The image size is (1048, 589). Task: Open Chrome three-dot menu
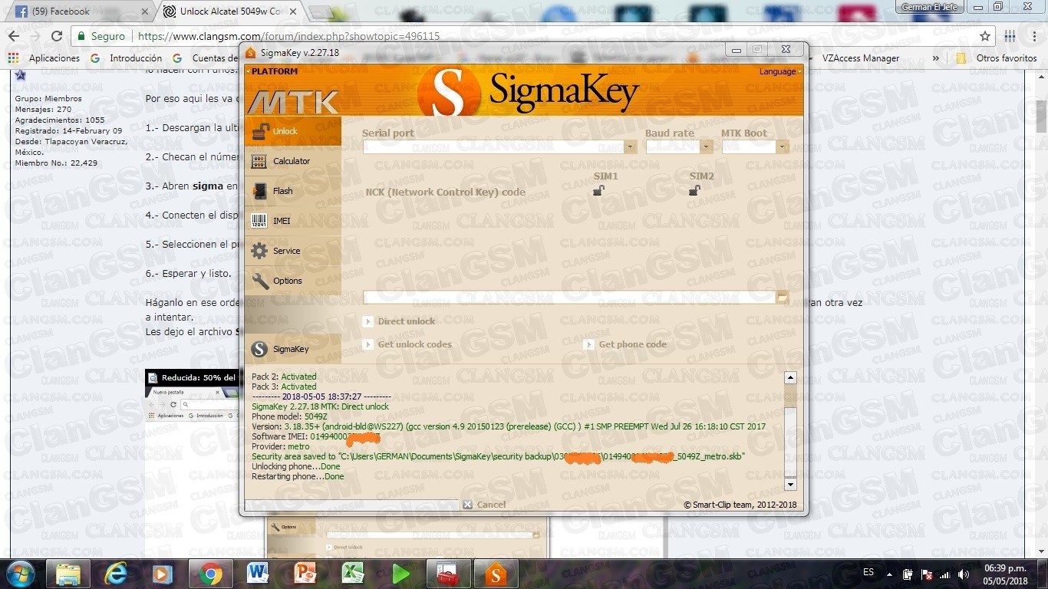pos(1033,36)
